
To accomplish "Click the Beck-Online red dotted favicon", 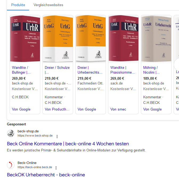I will (x=11, y=165).
